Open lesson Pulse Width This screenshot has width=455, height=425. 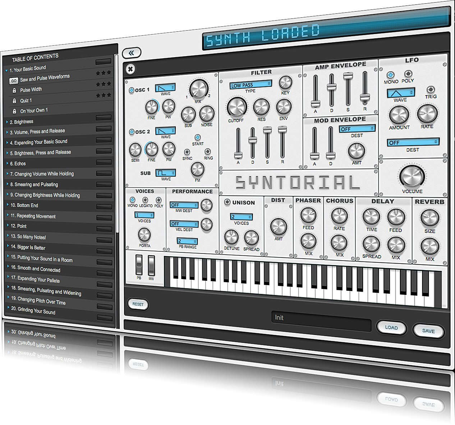click(x=31, y=90)
